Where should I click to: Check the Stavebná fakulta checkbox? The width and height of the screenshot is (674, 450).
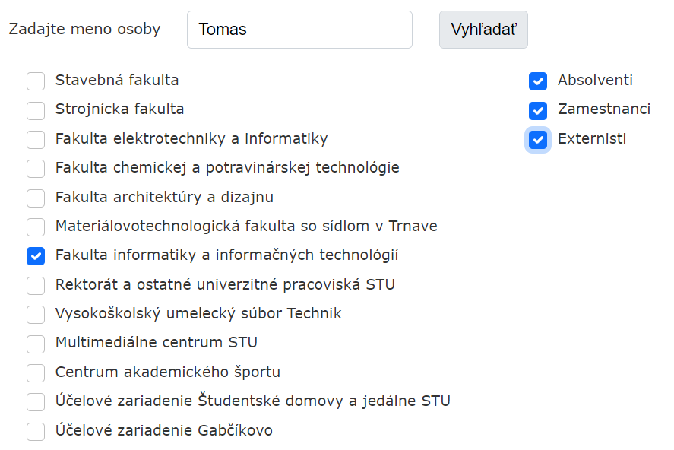[36, 81]
